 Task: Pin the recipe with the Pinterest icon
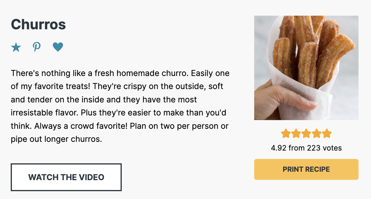tap(37, 47)
